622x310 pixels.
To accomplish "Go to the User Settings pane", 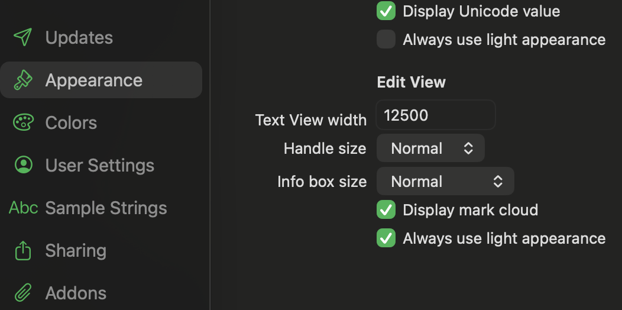I will click(x=101, y=165).
